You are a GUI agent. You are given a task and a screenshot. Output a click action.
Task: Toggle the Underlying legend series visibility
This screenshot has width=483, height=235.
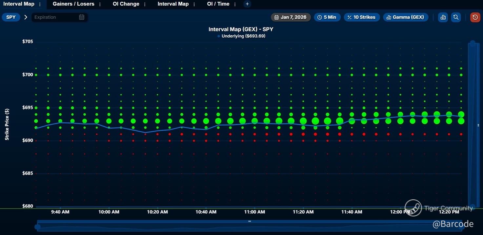(241, 36)
